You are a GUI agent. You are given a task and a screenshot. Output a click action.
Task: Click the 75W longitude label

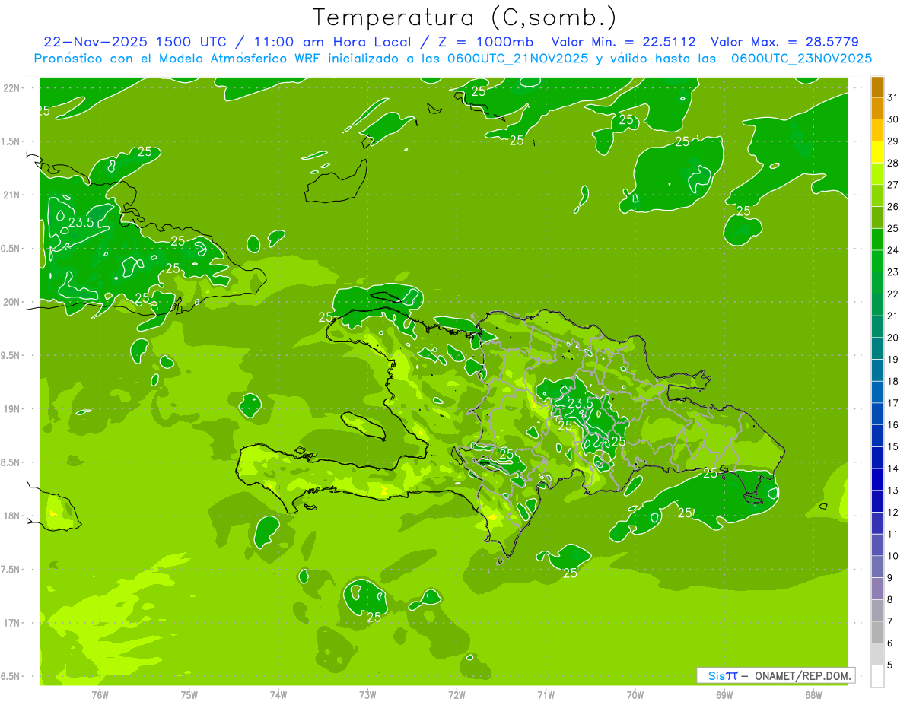tap(189, 695)
